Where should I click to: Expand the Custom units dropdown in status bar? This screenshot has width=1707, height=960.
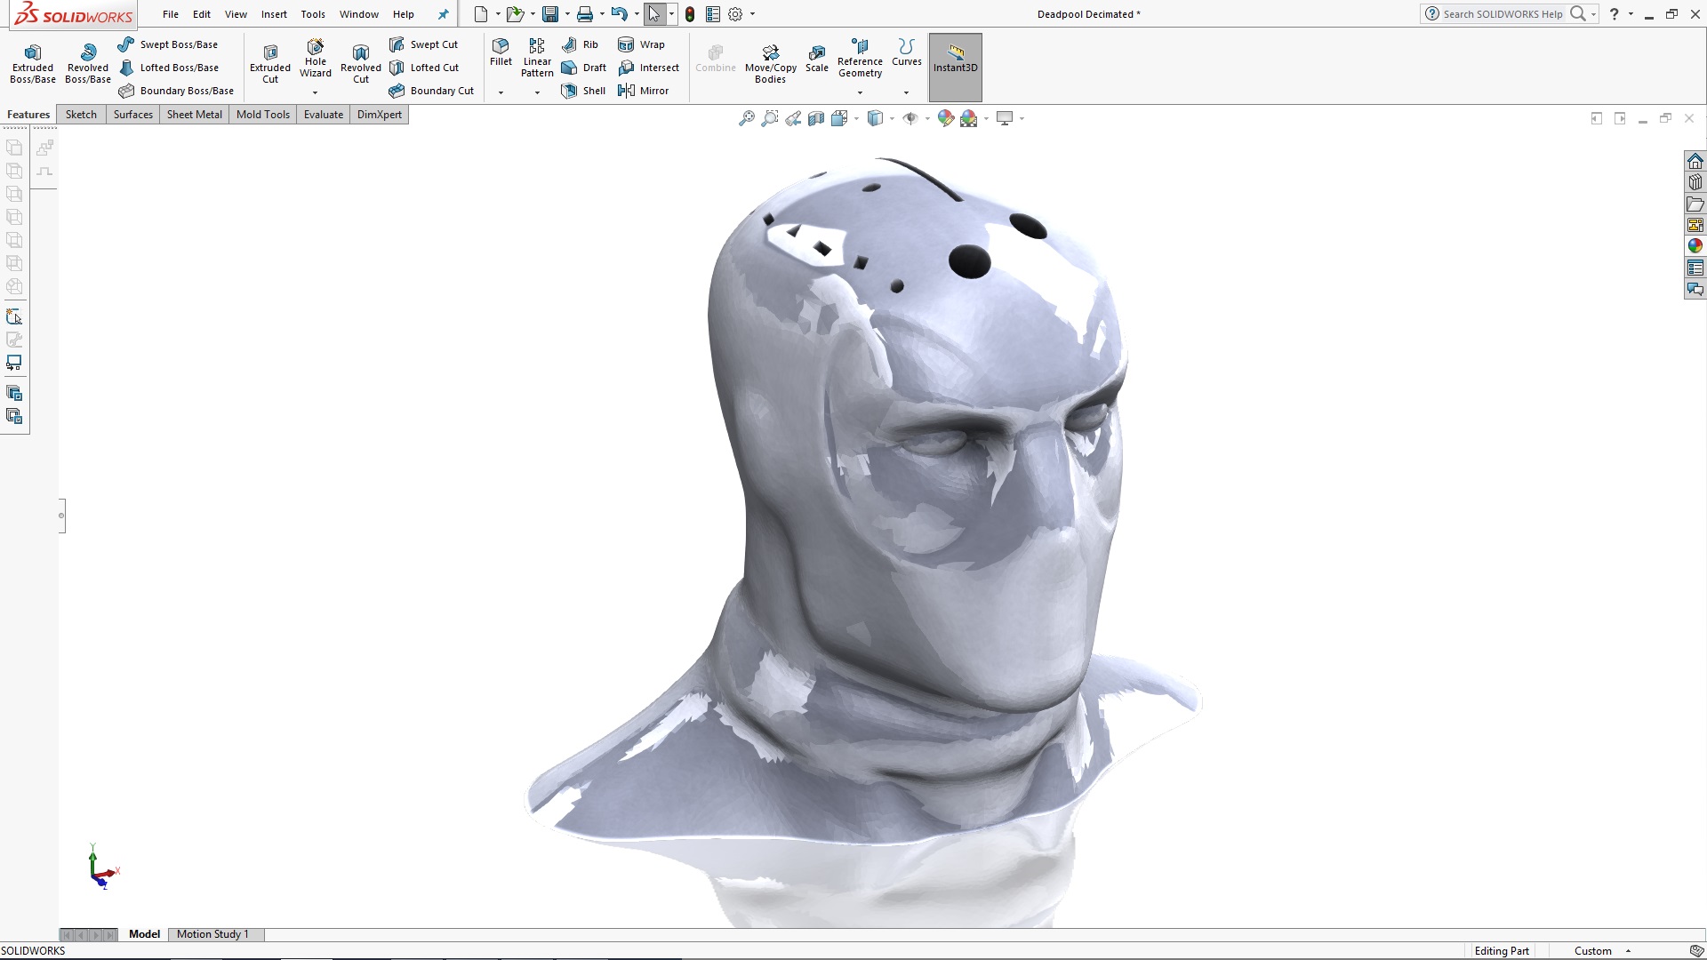point(1628,950)
